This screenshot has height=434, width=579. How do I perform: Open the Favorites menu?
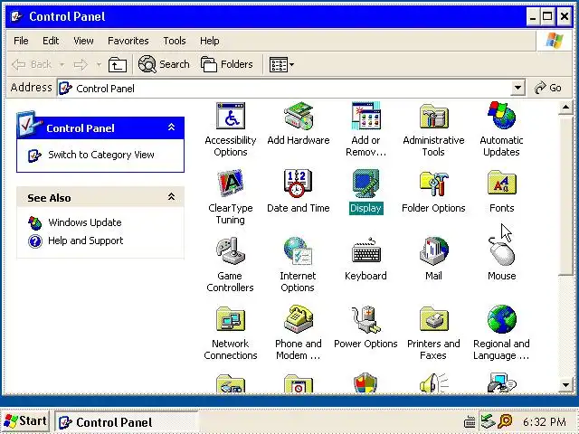128,41
